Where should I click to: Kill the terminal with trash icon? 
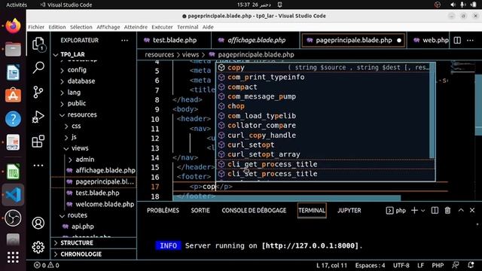click(447, 211)
